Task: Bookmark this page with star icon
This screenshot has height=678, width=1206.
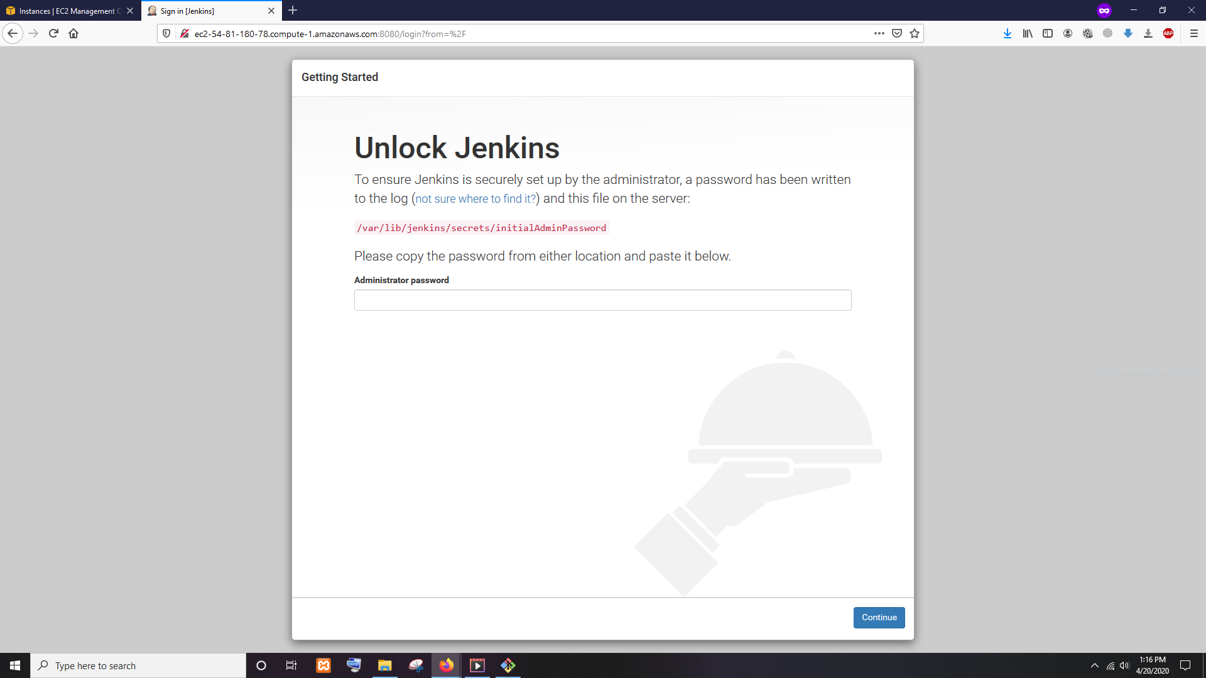Action: click(915, 34)
